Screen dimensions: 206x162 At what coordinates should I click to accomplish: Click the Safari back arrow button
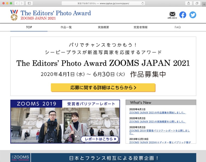click(x=17, y=3)
